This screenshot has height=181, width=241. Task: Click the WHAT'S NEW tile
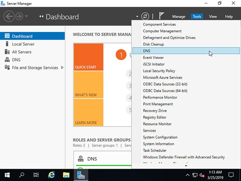point(89,85)
